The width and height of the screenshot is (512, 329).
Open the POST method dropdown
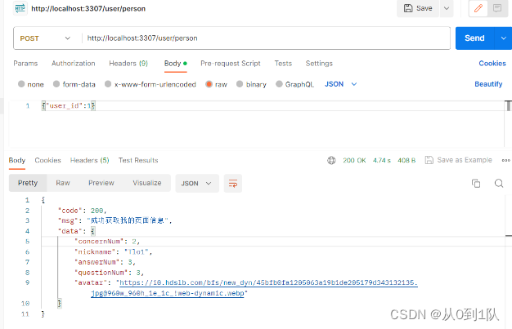(x=45, y=38)
